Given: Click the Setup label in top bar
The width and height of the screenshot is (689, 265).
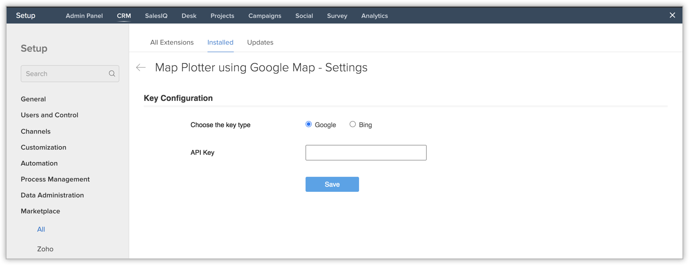Looking at the screenshot, I should tap(25, 15).
